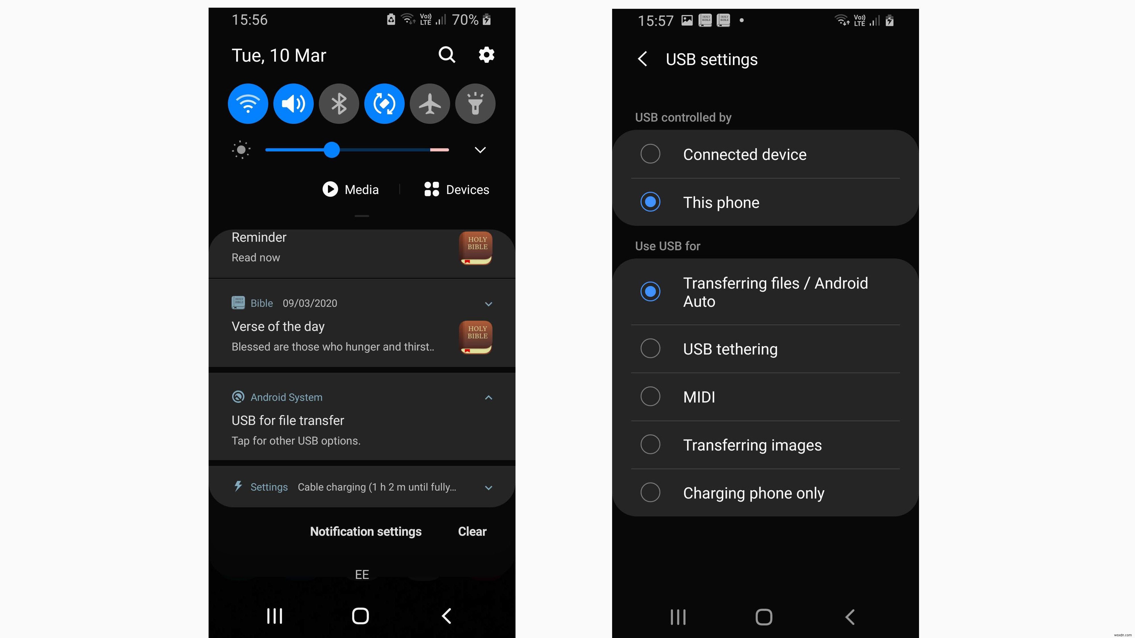Toggle the Flashlight quick settings icon

coord(475,103)
